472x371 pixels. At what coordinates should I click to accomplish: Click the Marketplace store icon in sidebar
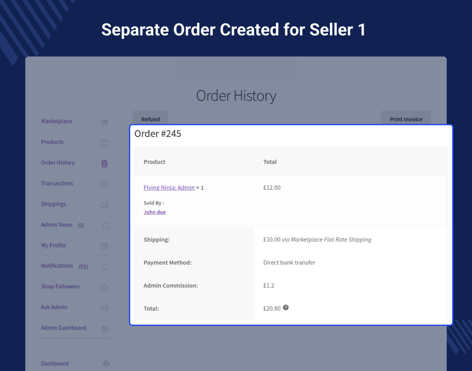tap(105, 122)
